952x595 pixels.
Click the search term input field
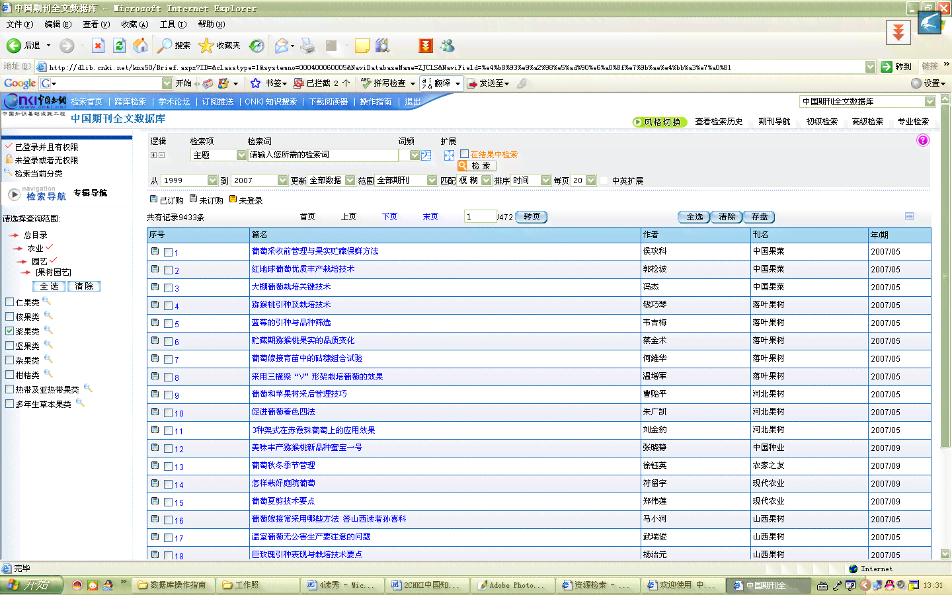tap(323, 155)
